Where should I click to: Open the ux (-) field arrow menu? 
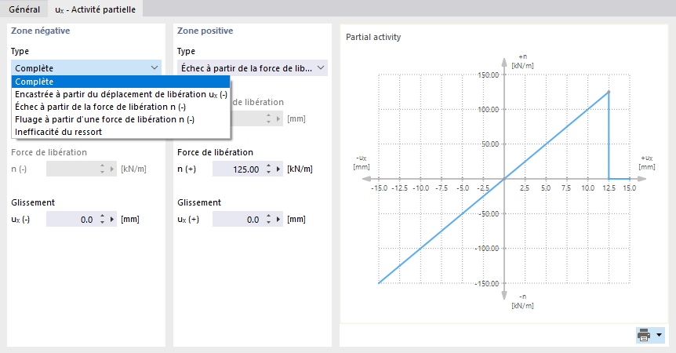coord(112,219)
